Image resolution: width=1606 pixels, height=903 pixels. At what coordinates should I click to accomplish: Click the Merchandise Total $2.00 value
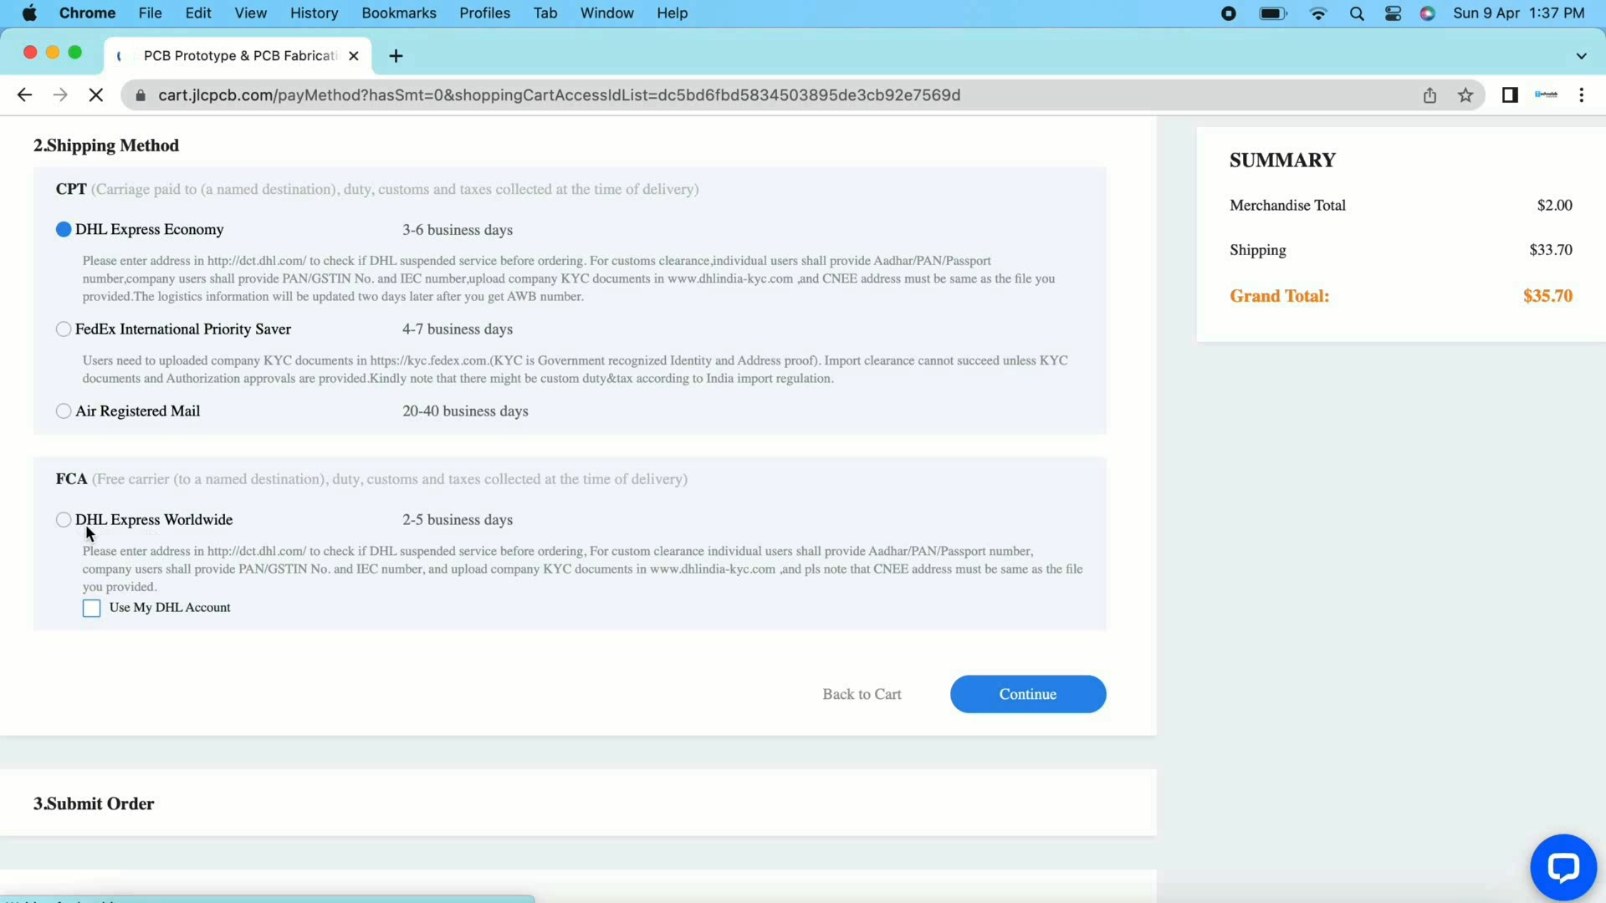[1554, 205]
